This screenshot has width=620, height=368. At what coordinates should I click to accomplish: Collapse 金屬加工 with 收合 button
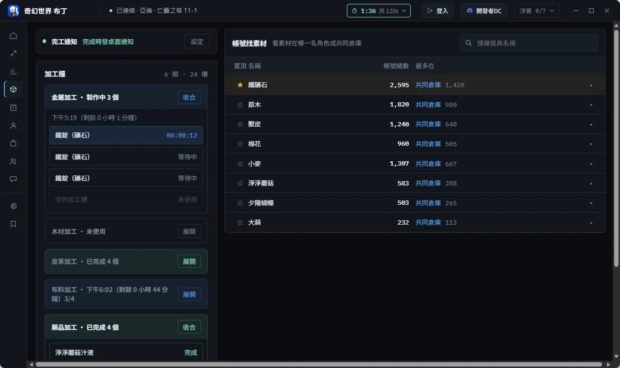(x=189, y=97)
